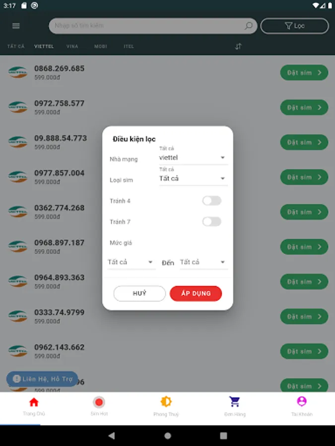Open the Tài Khoản profile icon
Viewport: 335px width, 446px height.
(301, 402)
